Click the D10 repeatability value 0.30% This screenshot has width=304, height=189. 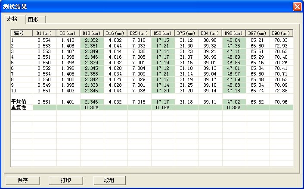(92, 107)
